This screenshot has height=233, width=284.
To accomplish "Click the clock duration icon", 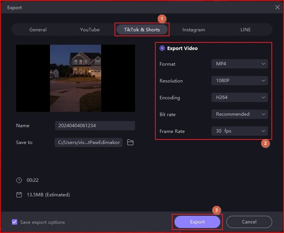I will 19,180.
